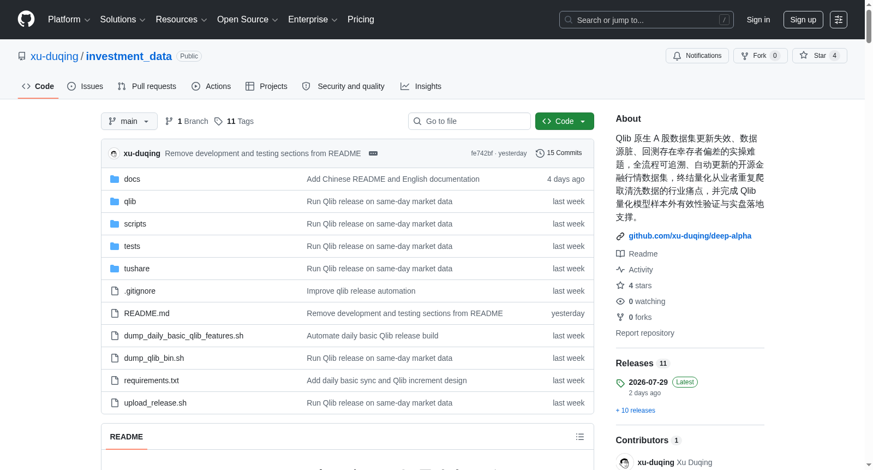Fork the repository with Fork button
The height and width of the screenshot is (470, 873).
pos(761,56)
